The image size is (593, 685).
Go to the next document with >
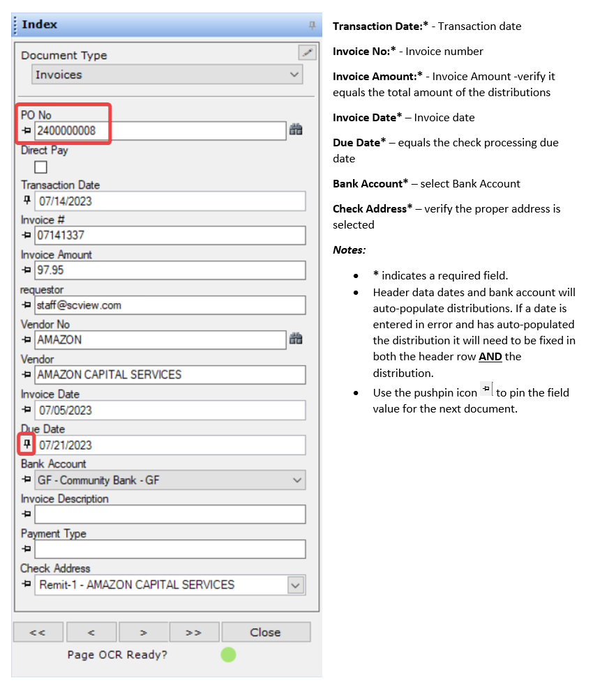pyautogui.click(x=143, y=632)
